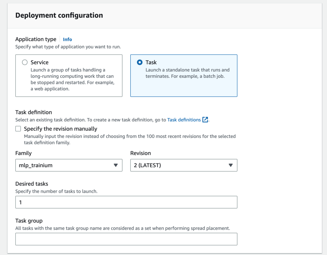Click the Task option card description
Viewport: 327px width, 255px height.
click(x=187, y=73)
